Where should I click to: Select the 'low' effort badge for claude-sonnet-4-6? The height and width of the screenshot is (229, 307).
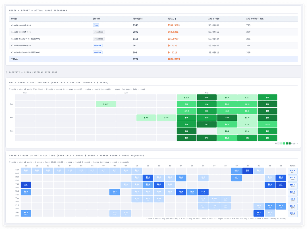pyautogui.click(x=96, y=25)
